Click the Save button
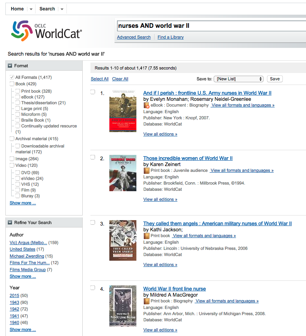 point(275,79)
